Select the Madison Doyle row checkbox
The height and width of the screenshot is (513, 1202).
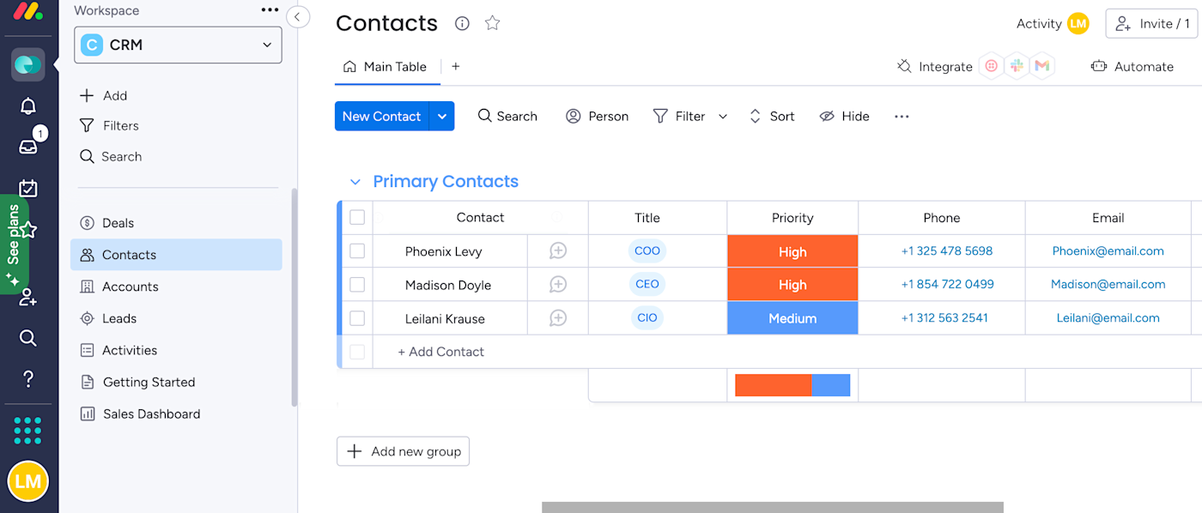coord(357,285)
